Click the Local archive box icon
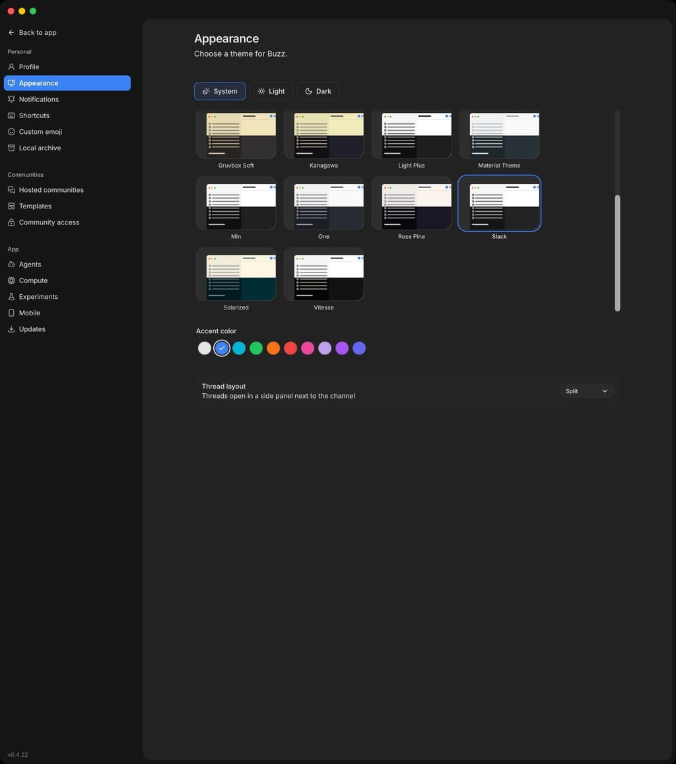676x764 pixels. [x=11, y=148]
